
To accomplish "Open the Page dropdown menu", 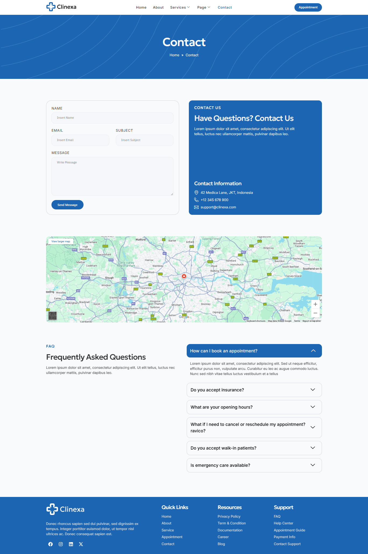I will 204,7.
